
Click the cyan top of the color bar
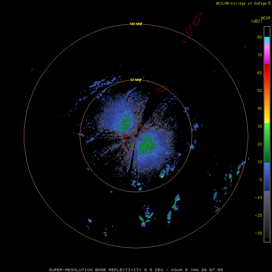coord(267,39)
